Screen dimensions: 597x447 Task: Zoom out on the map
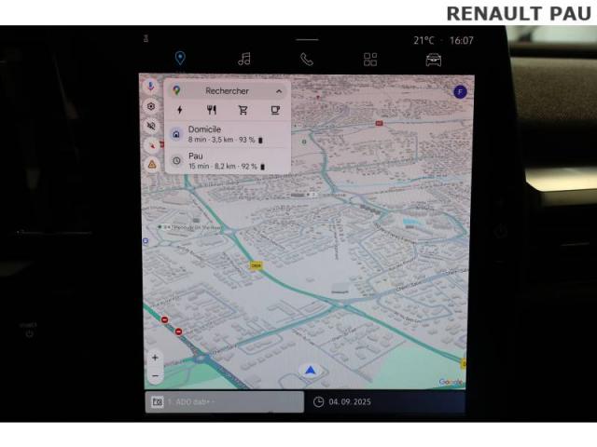155,376
